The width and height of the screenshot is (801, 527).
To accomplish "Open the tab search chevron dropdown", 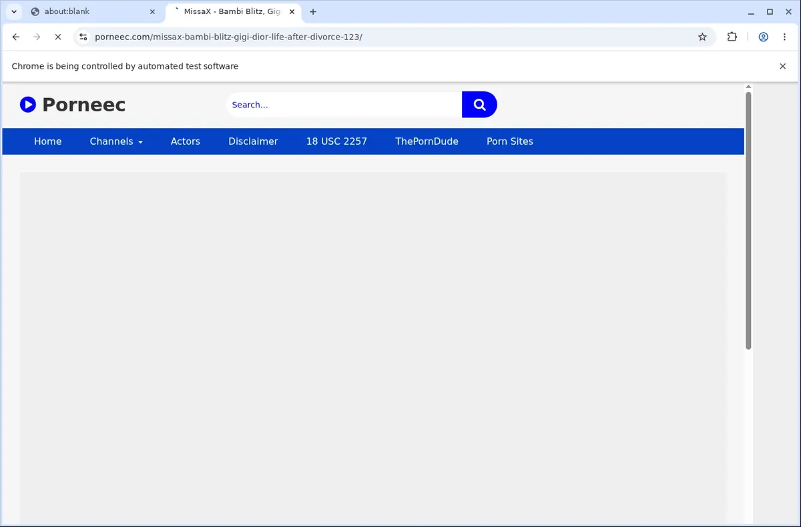I will [x=13, y=11].
